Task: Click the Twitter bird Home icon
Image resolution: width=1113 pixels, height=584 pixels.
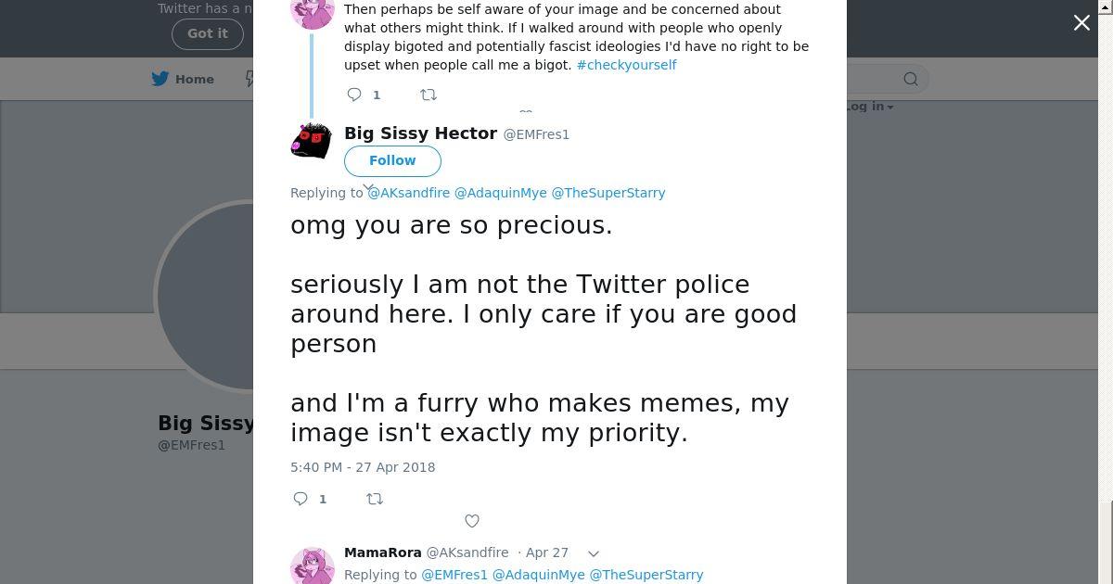Action: click(x=160, y=79)
